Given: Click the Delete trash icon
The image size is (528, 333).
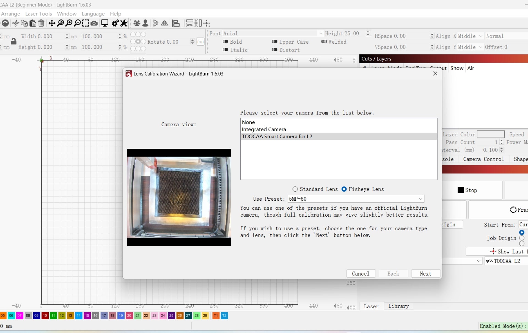Looking at the screenshot, I should coord(41,23).
